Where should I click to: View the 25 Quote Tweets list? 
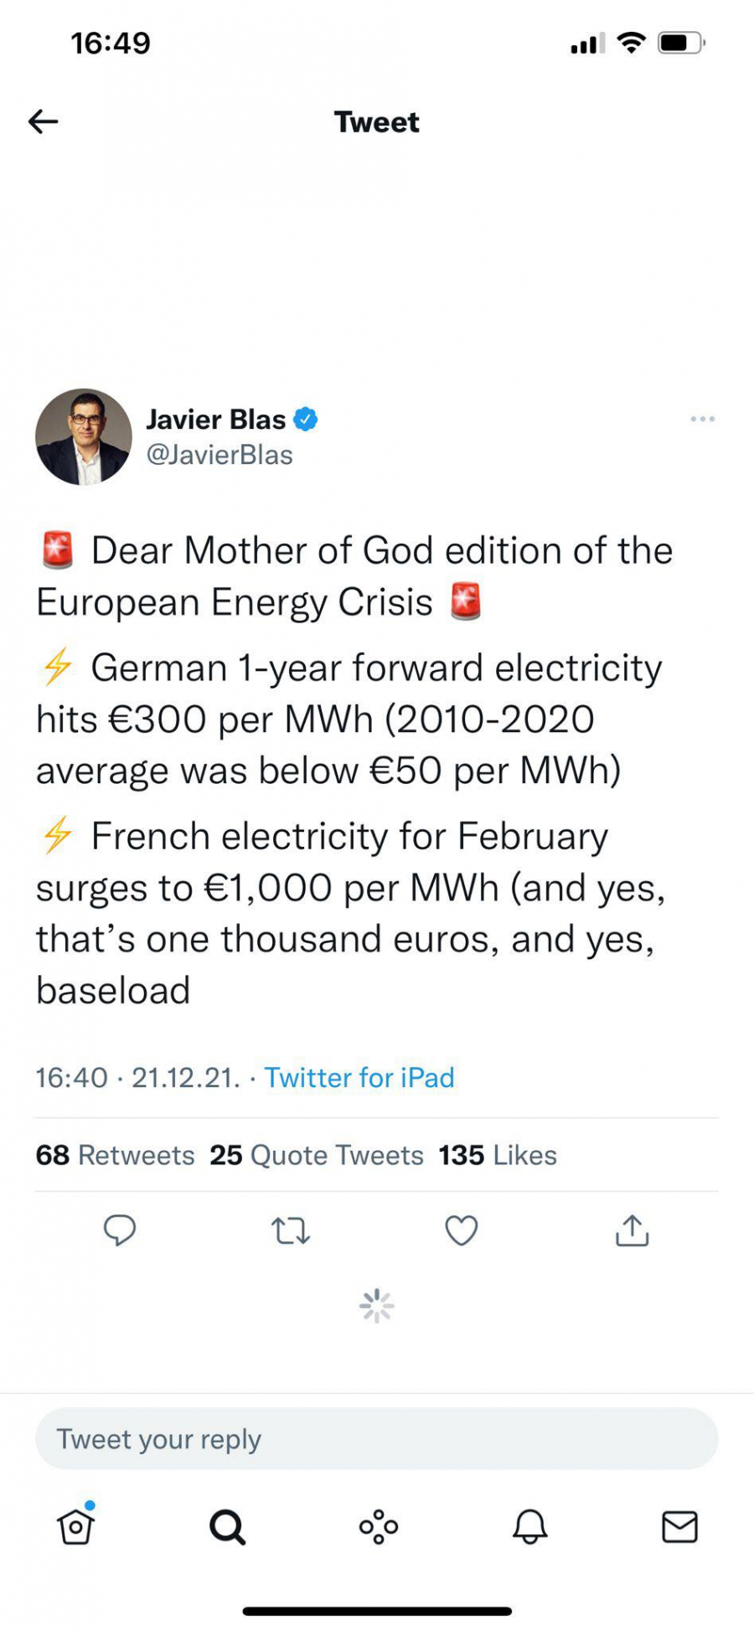(x=317, y=1155)
